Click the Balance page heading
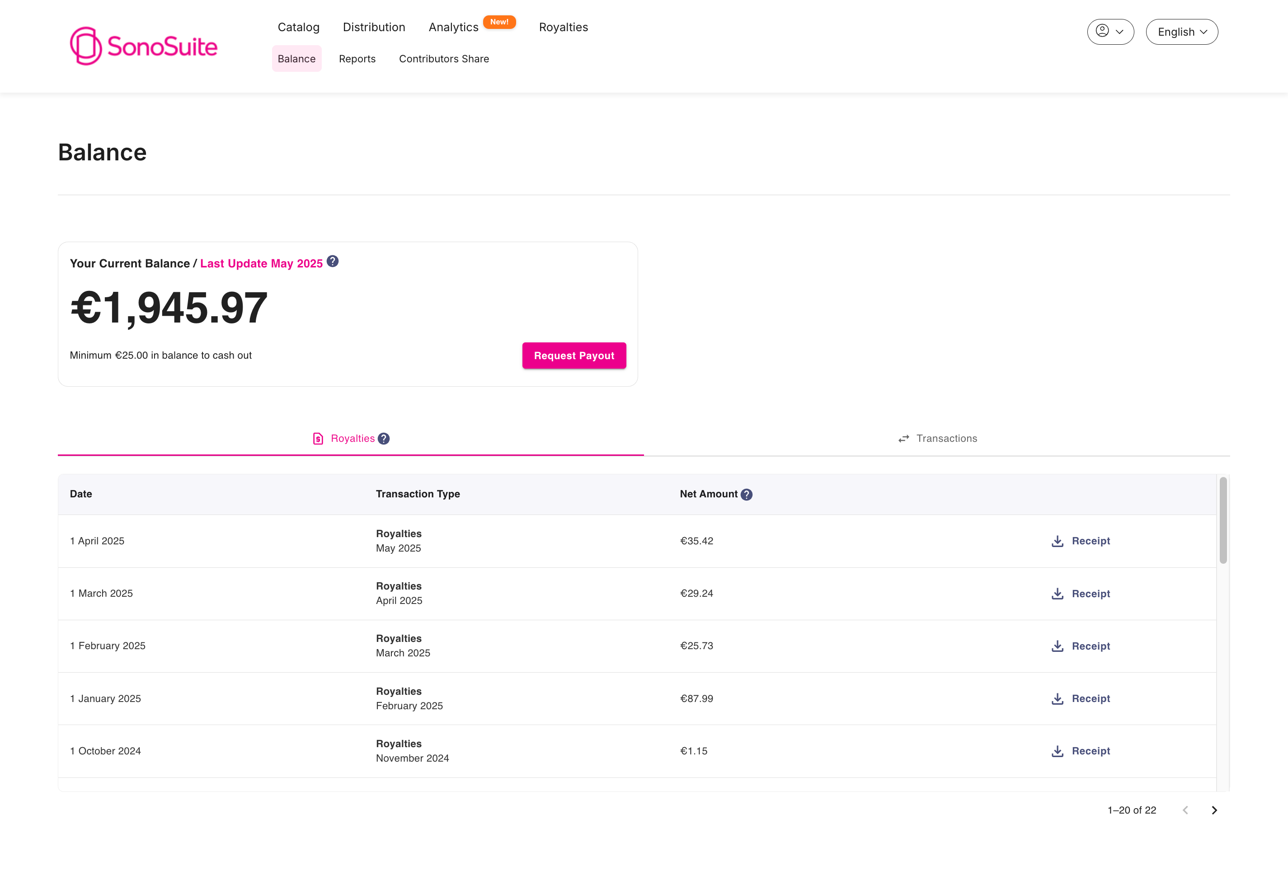The width and height of the screenshot is (1288, 875). [103, 152]
